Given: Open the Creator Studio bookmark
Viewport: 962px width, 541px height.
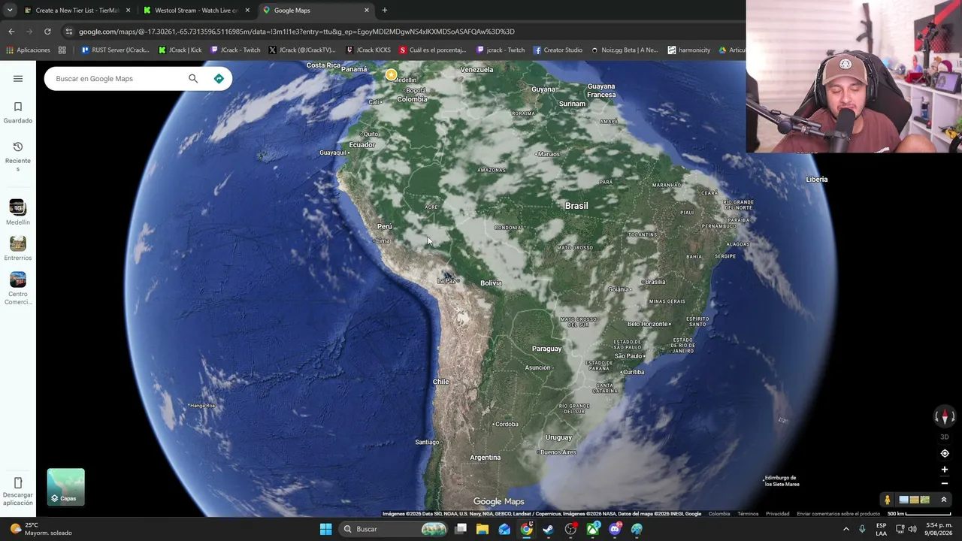Looking at the screenshot, I should (x=558, y=50).
